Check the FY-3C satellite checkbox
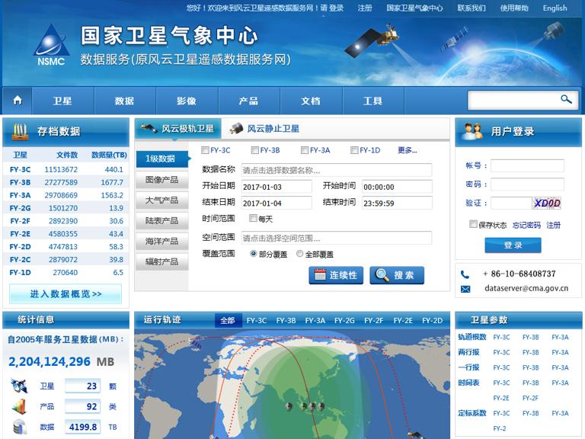 (205, 150)
